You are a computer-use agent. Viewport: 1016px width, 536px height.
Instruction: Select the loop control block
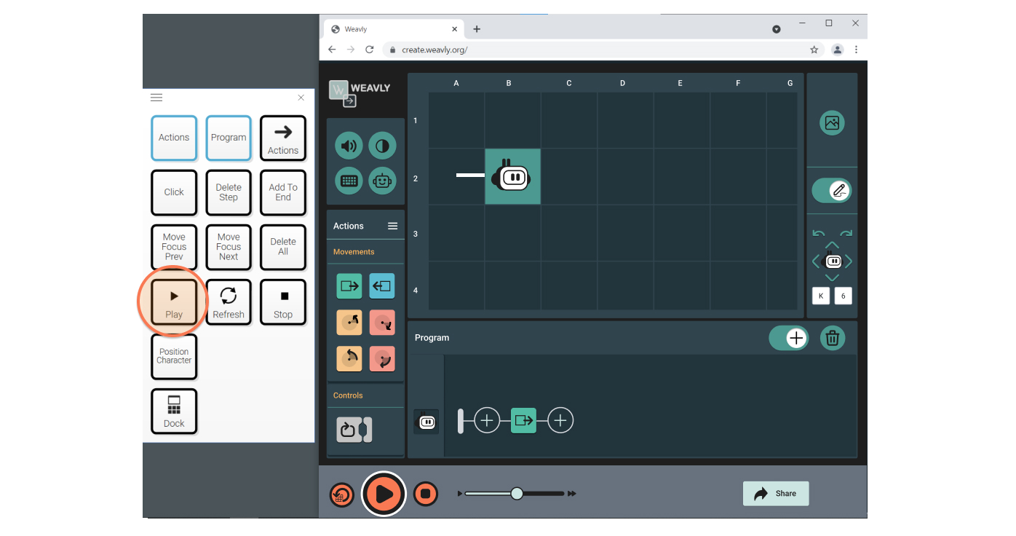tap(354, 430)
